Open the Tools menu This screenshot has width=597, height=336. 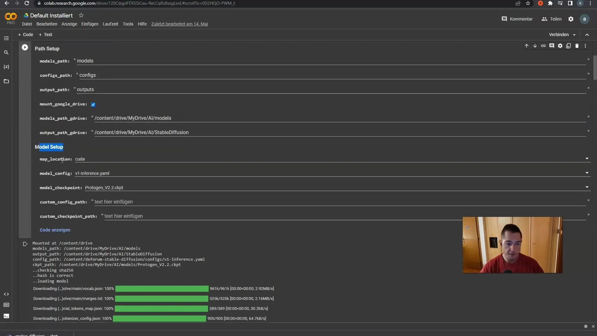click(128, 24)
